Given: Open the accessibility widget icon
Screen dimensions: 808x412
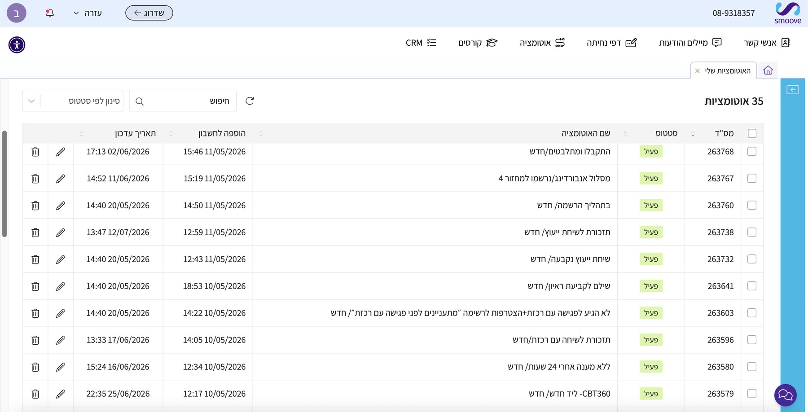Looking at the screenshot, I should click(x=17, y=45).
